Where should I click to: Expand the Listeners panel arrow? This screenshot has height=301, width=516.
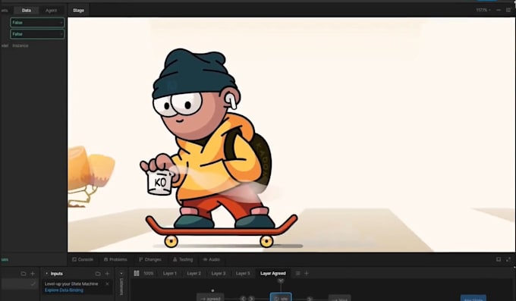point(121,274)
